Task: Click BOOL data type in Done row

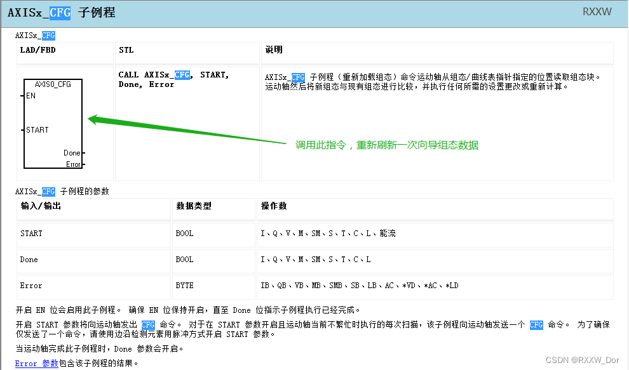Action: [184, 260]
